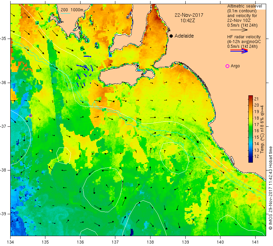The width and height of the screenshot is (273, 246).
Task: Click the 'Altimetric sealevel' legend heading
Action: 245,6
